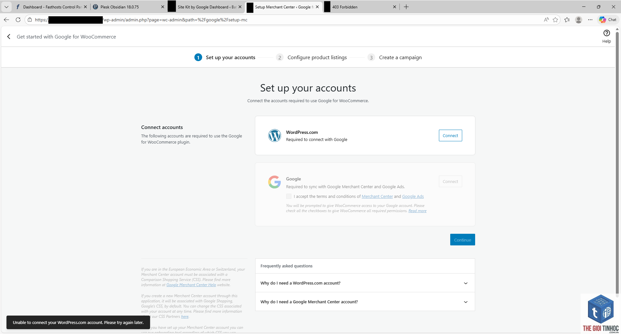
Task: Connect the WordPress.com account
Action: coord(450,135)
